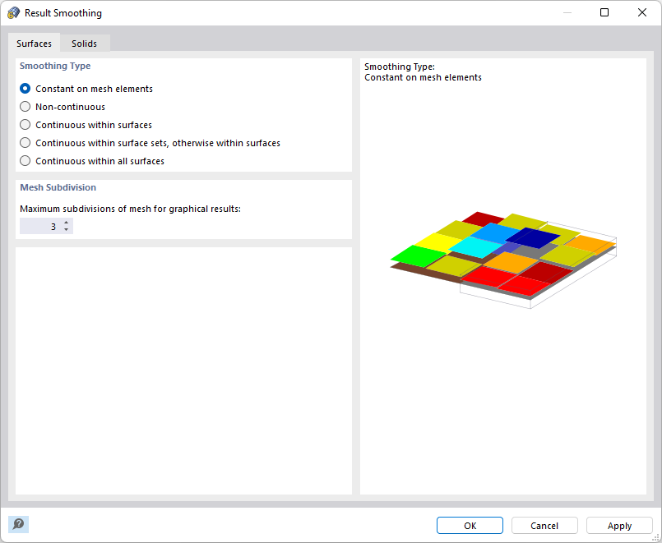Click the smoothing type preview image
This screenshot has height=543, width=662.
click(x=503, y=260)
